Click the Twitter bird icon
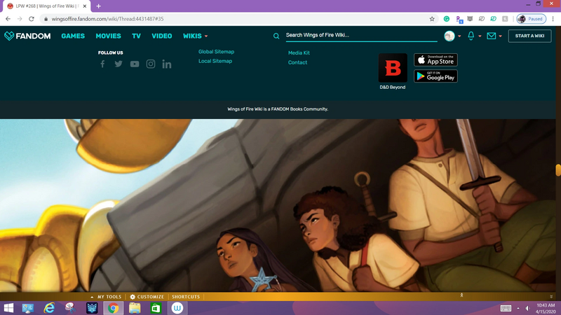561x315 pixels. tap(119, 64)
